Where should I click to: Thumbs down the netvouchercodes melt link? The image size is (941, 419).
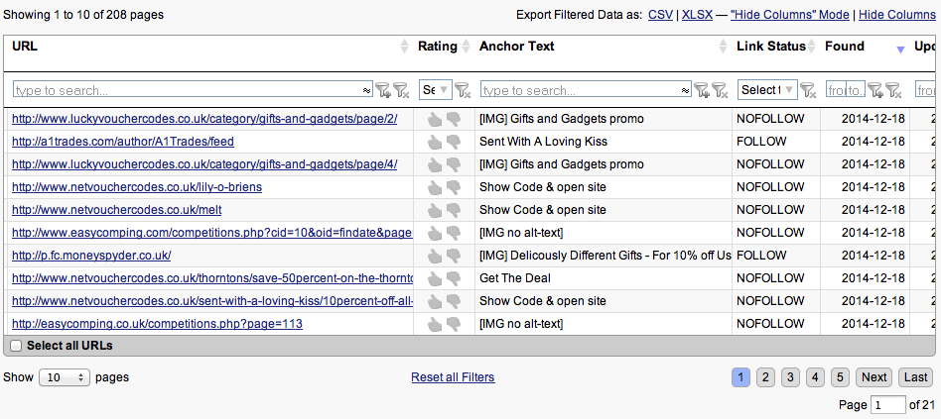[x=454, y=210]
